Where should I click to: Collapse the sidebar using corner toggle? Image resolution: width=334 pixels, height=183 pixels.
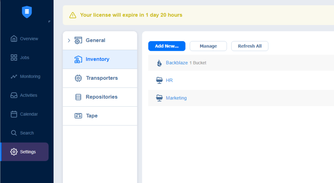[x=50, y=21]
